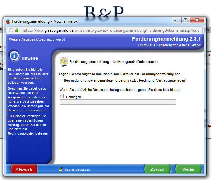Click the euro coin monitor icon

(64, 61)
